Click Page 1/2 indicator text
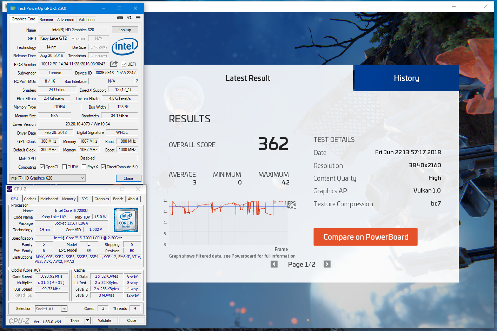This screenshot has width=497, height=331. (x=301, y=264)
